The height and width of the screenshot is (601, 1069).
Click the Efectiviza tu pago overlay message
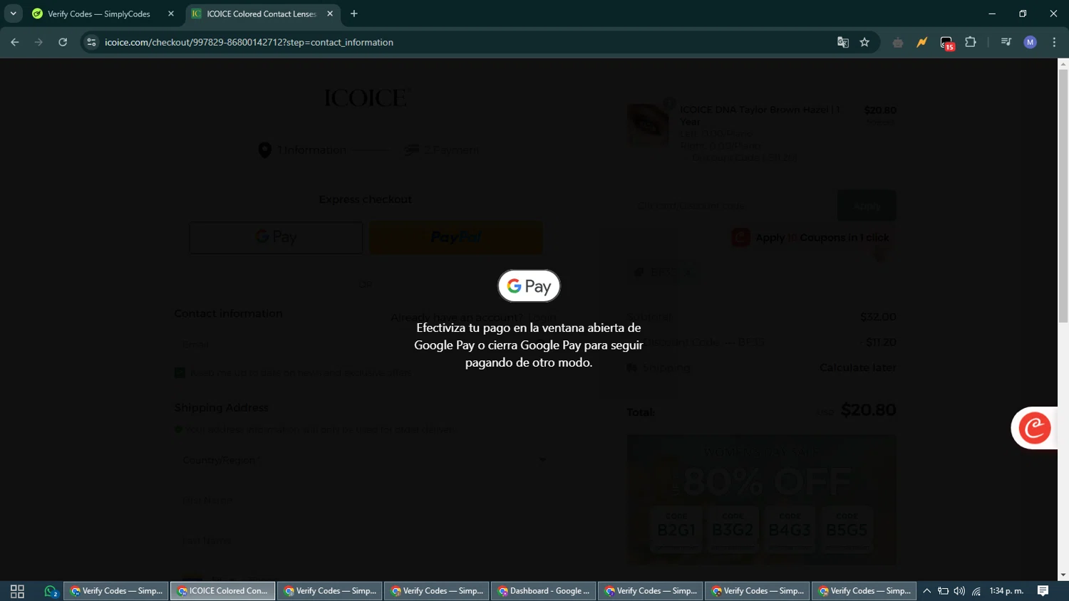(529, 345)
